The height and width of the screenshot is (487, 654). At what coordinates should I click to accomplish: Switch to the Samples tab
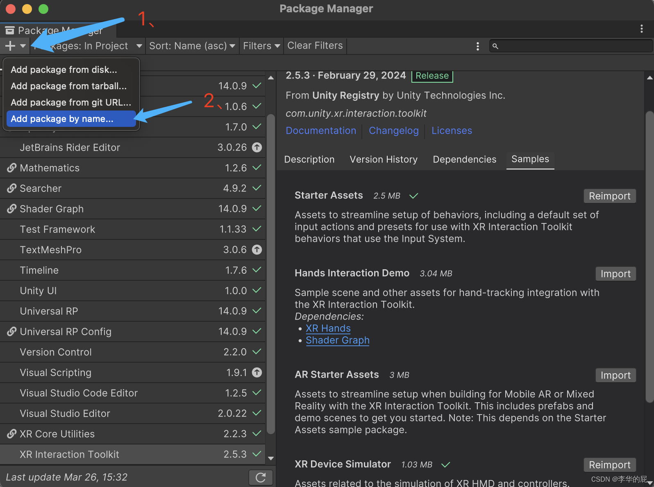[x=530, y=159]
